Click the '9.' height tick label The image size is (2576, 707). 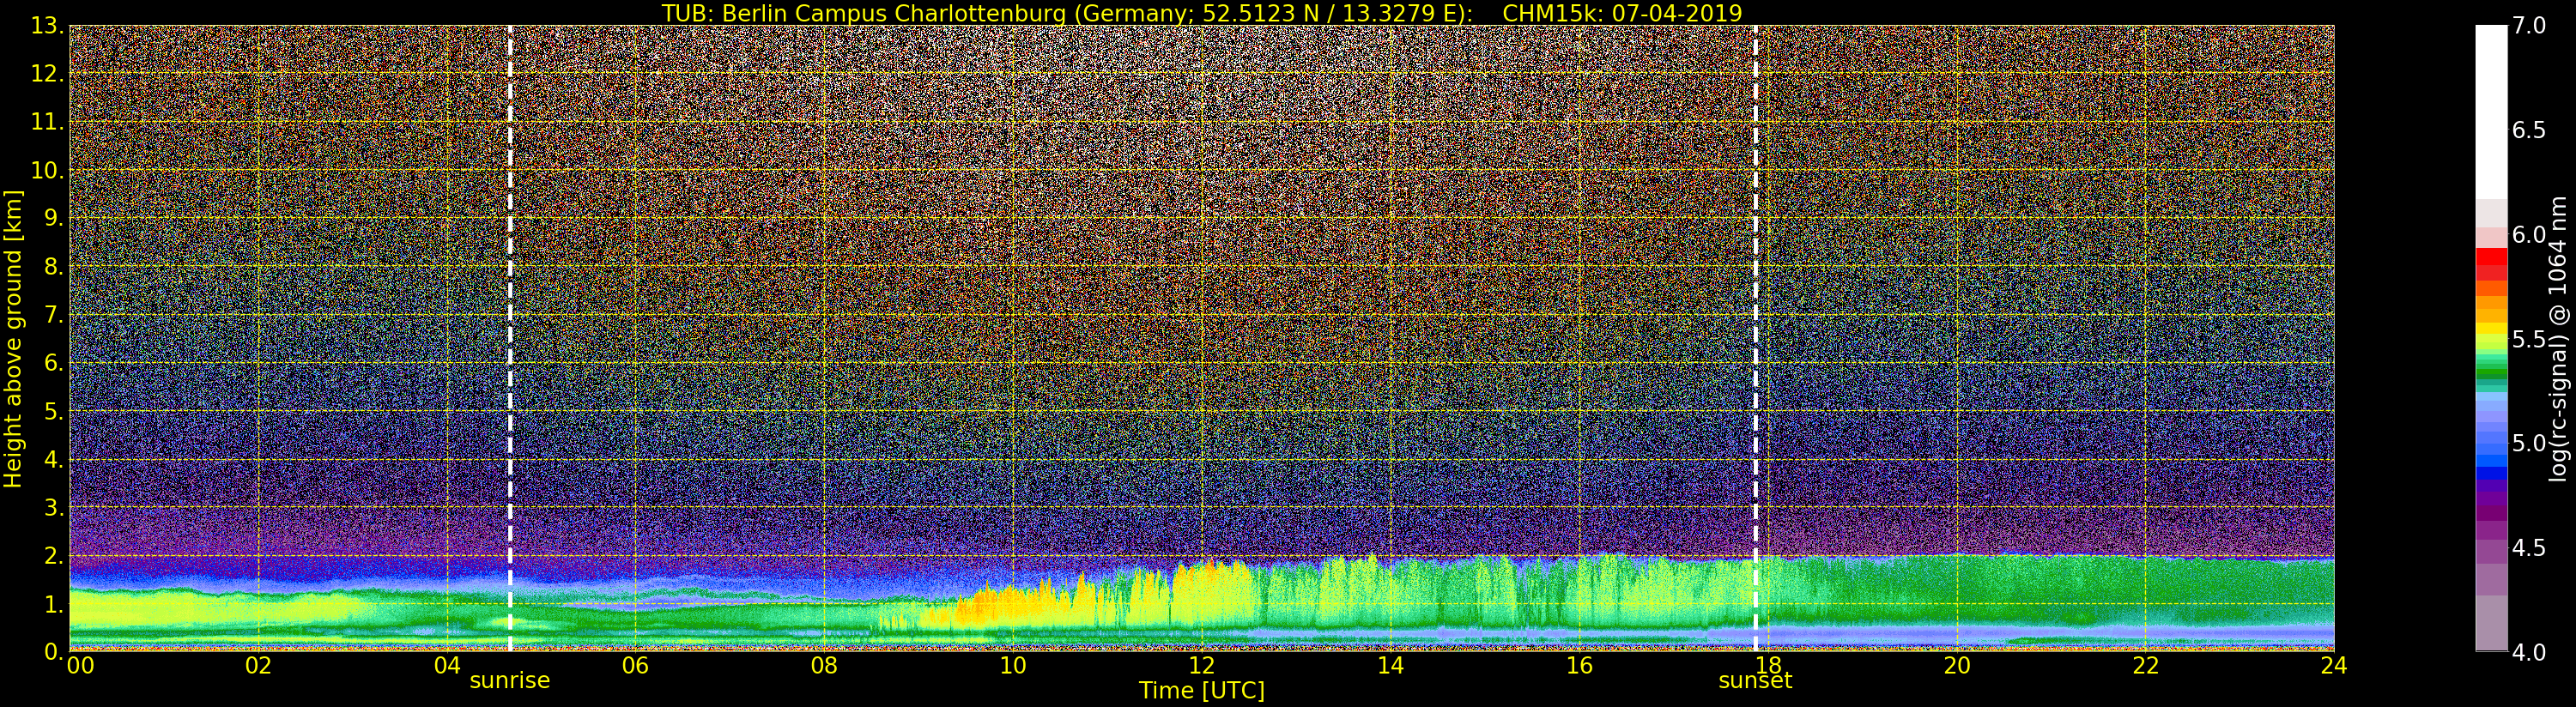pyautogui.click(x=54, y=218)
